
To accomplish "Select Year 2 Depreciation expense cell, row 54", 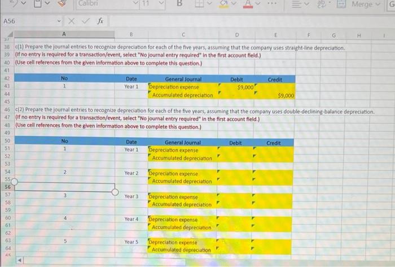I will (183, 173).
